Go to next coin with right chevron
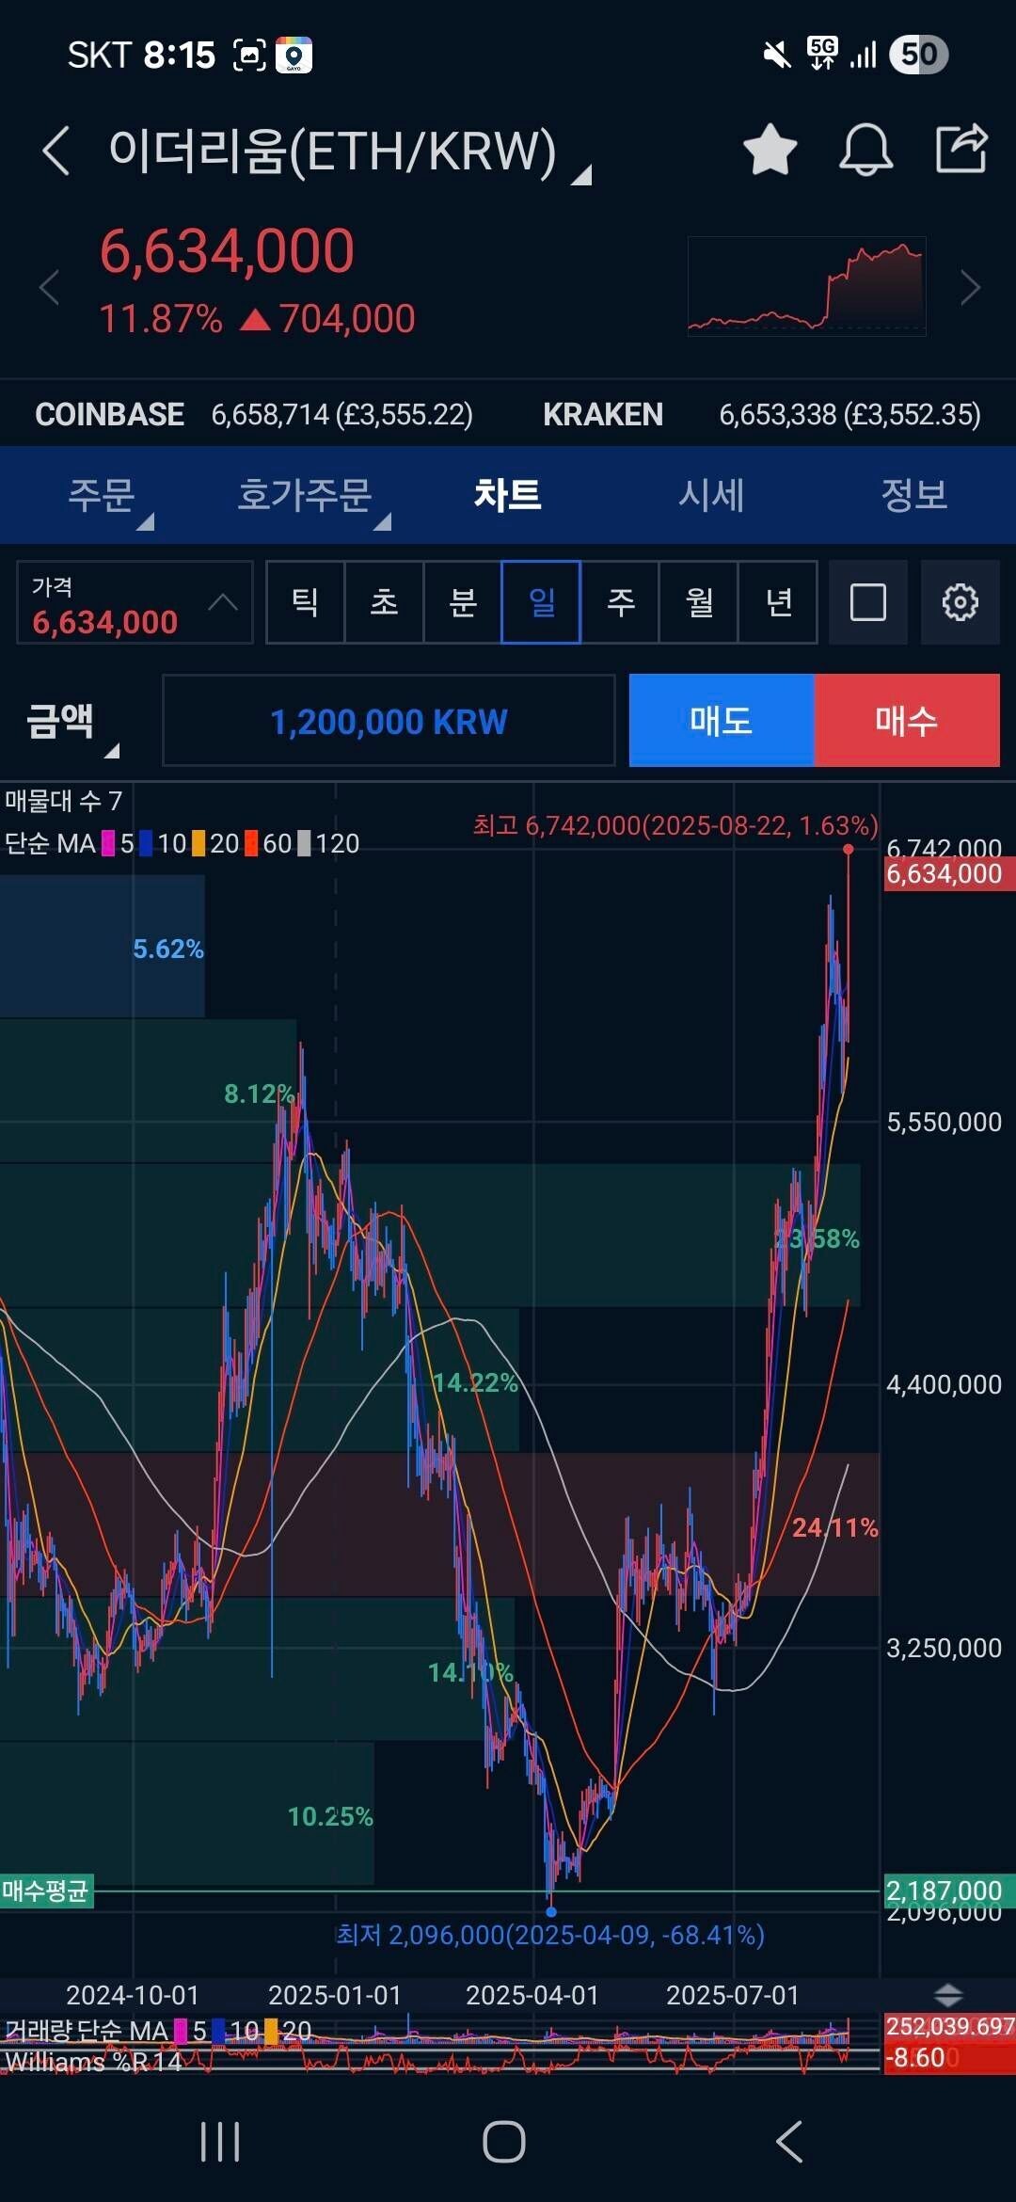The height and width of the screenshot is (2202, 1016). [971, 288]
